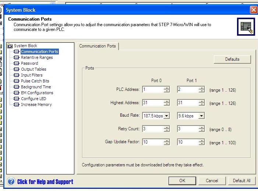
Task: Open Retentive Ranges settings
Action: click(36, 57)
